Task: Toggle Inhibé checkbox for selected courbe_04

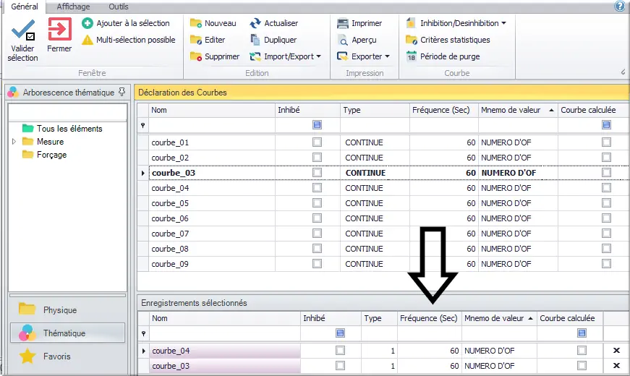Action: [340, 350]
